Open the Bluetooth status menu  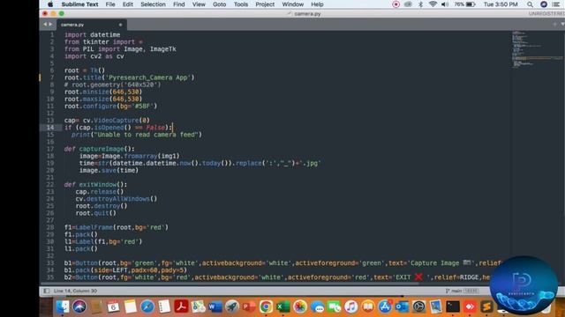(420, 4)
